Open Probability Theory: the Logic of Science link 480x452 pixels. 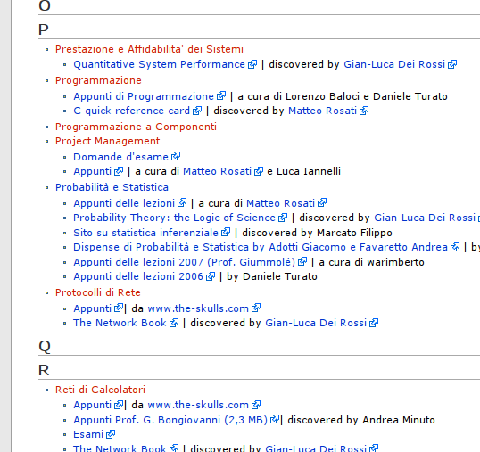175,218
